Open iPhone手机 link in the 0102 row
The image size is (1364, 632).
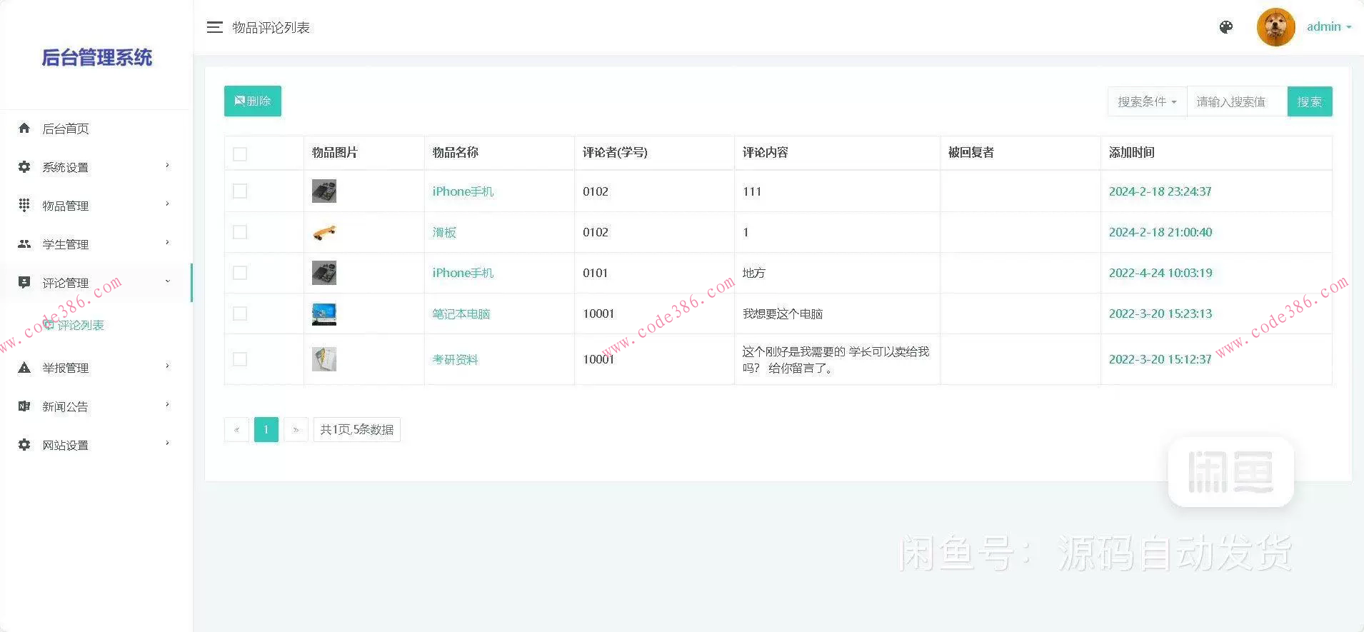tap(463, 191)
